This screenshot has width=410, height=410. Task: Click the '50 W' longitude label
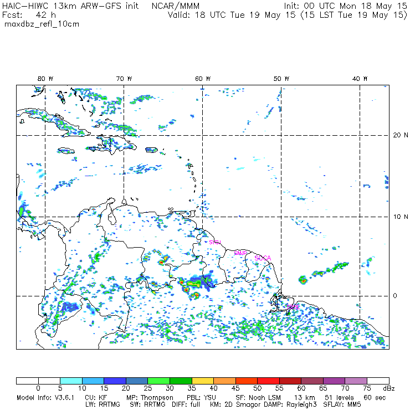281,79
